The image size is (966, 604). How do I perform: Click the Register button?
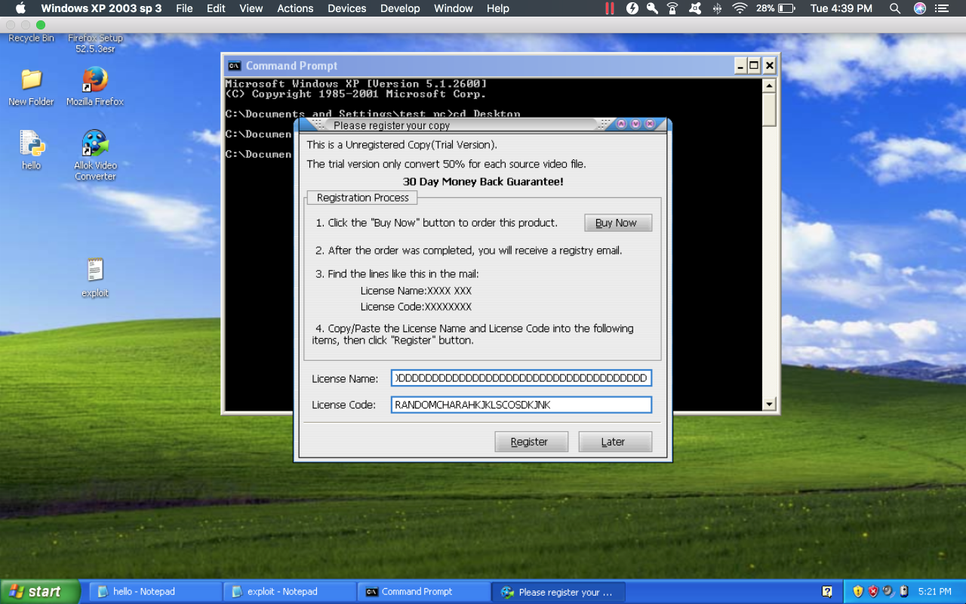click(531, 442)
